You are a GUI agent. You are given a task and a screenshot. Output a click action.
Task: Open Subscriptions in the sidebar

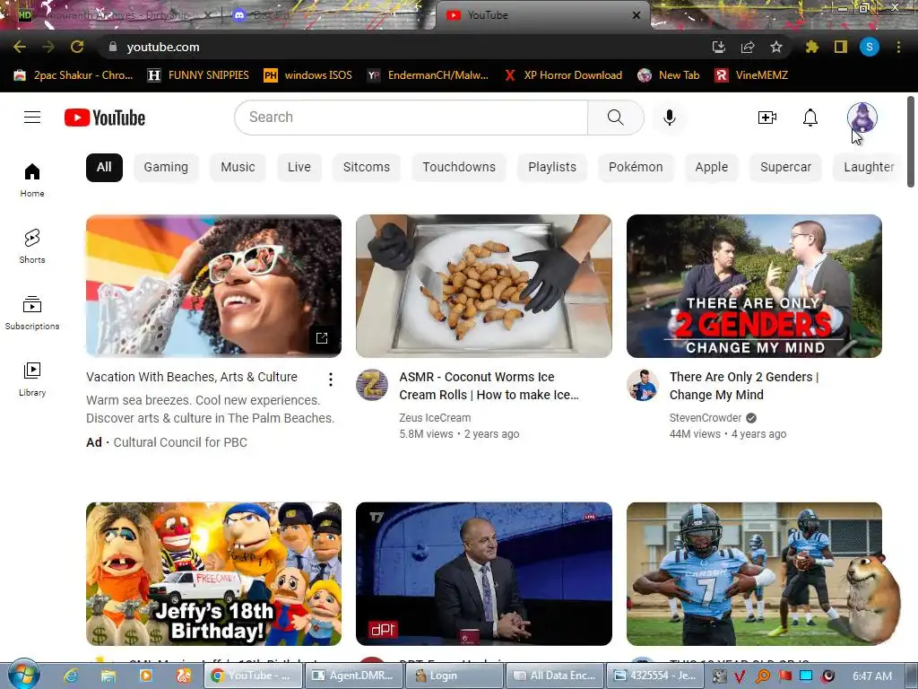click(x=32, y=312)
